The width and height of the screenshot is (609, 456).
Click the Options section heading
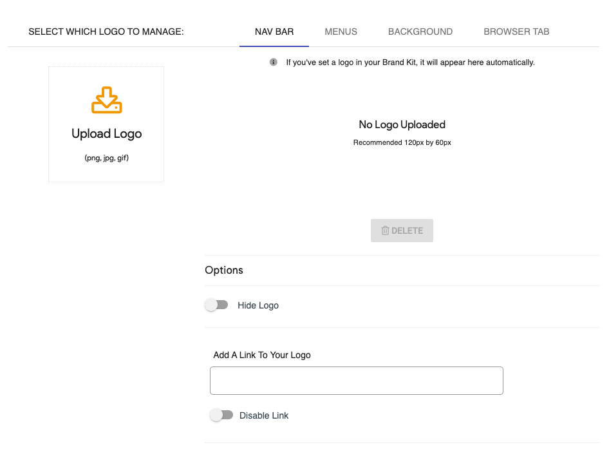(224, 270)
